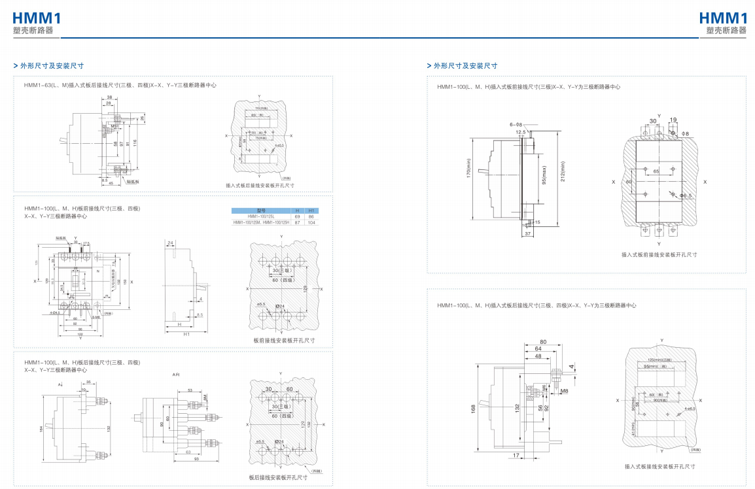Click the HMM1 title on the left page

pos(37,18)
